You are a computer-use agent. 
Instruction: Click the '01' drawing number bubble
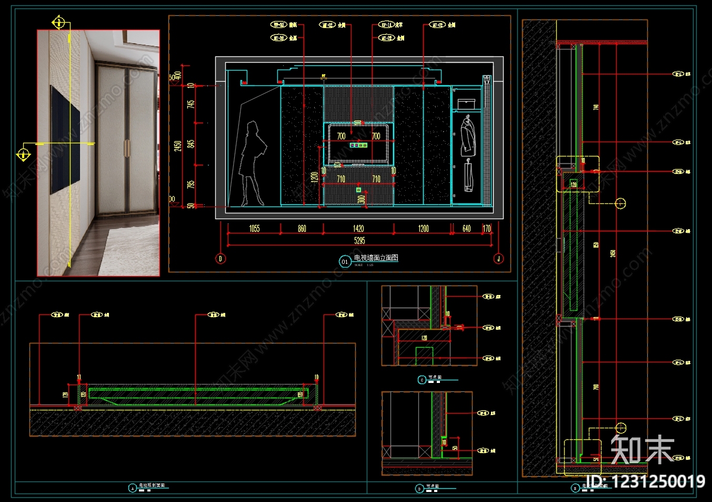coord(345,261)
